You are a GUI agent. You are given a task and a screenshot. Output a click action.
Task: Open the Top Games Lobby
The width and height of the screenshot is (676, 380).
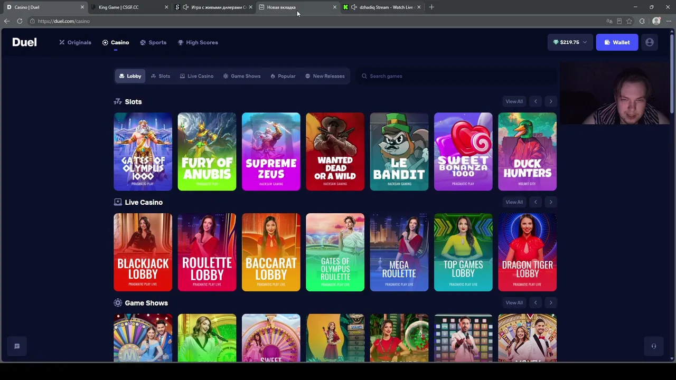point(463,252)
